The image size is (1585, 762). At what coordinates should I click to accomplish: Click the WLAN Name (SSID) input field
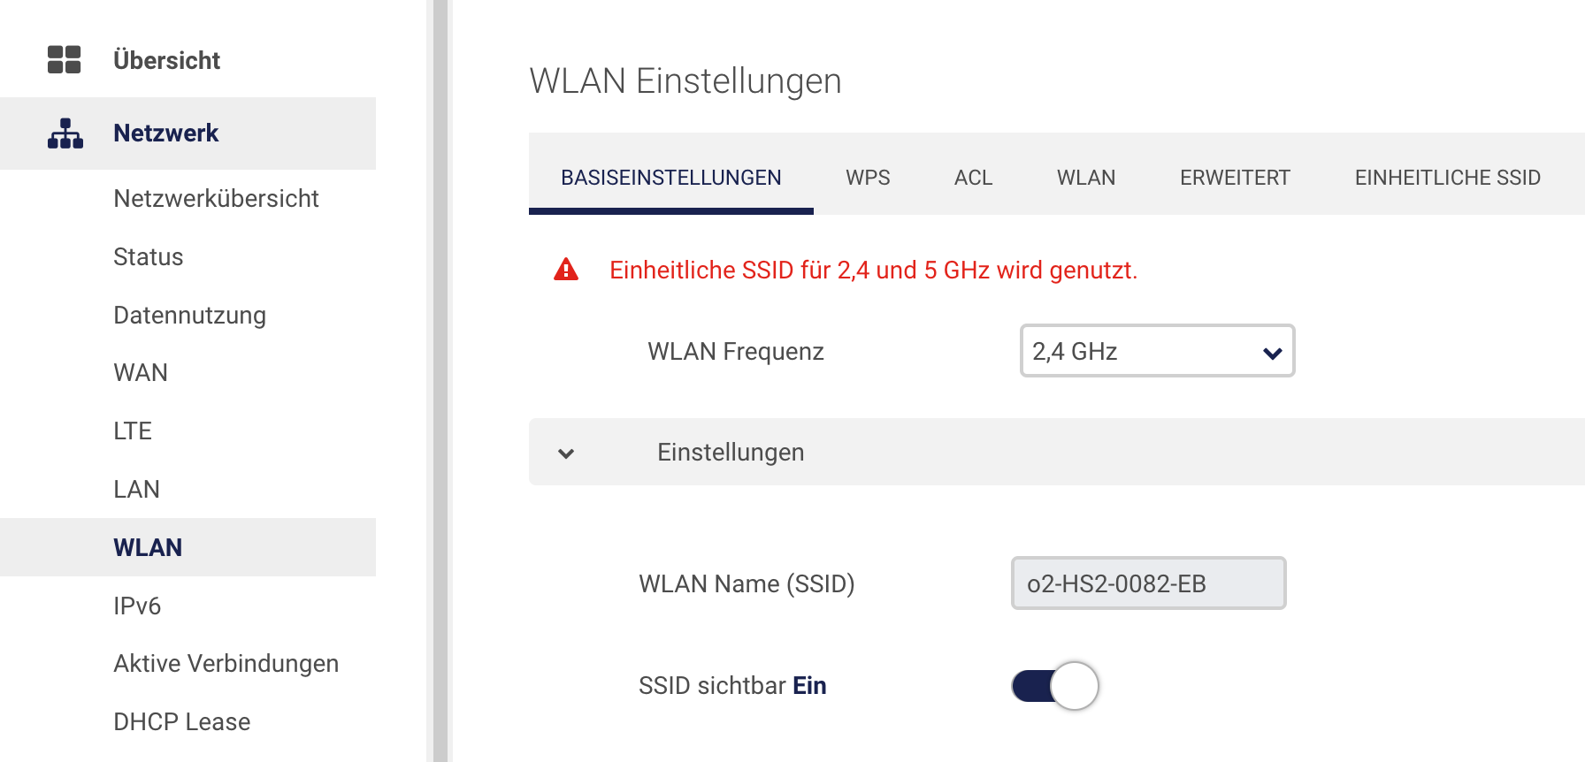(1148, 583)
